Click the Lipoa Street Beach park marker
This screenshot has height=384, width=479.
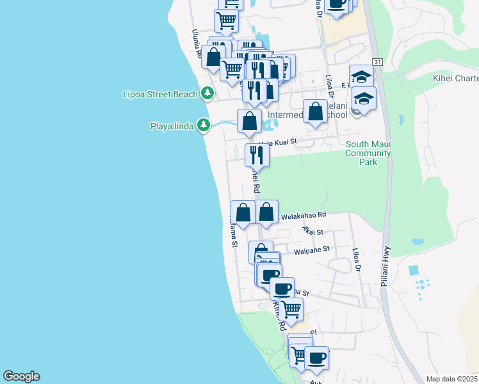[x=207, y=93]
